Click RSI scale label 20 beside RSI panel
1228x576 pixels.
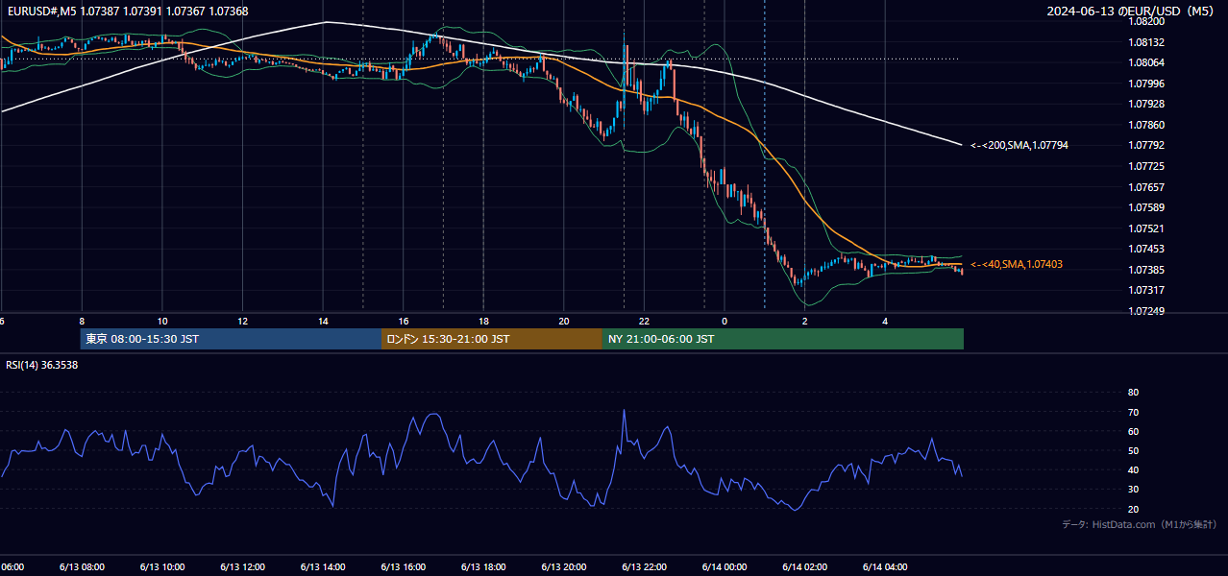coord(1133,509)
